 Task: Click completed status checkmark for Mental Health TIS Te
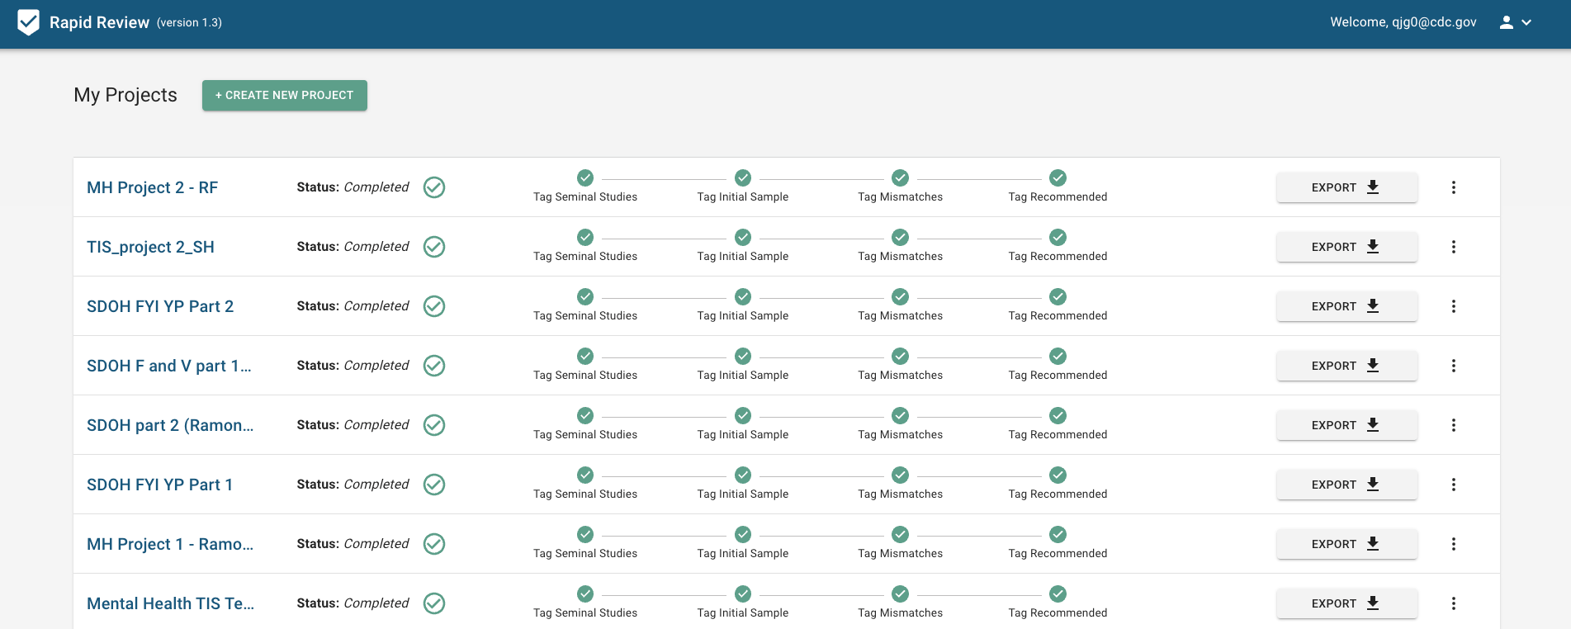(434, 603)
